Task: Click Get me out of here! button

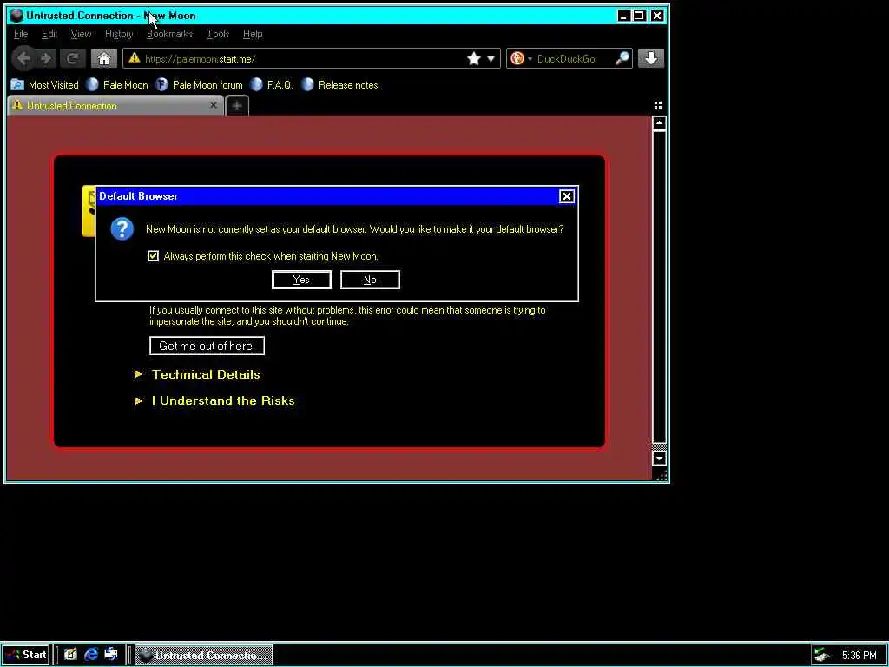Action: point(207,346)
